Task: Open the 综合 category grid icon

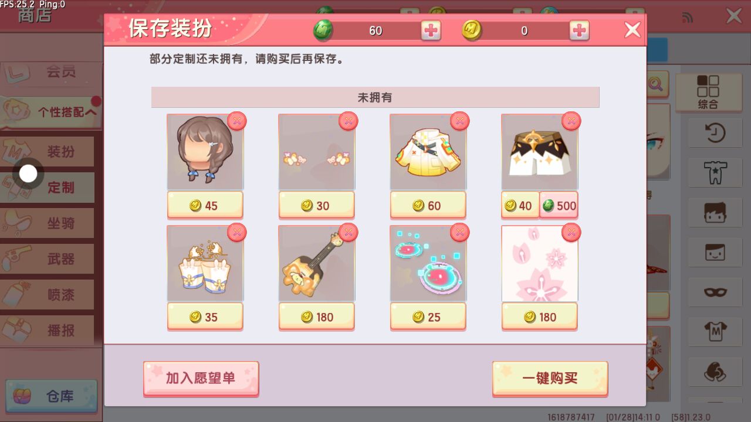Action: click(x=708, y=92)
